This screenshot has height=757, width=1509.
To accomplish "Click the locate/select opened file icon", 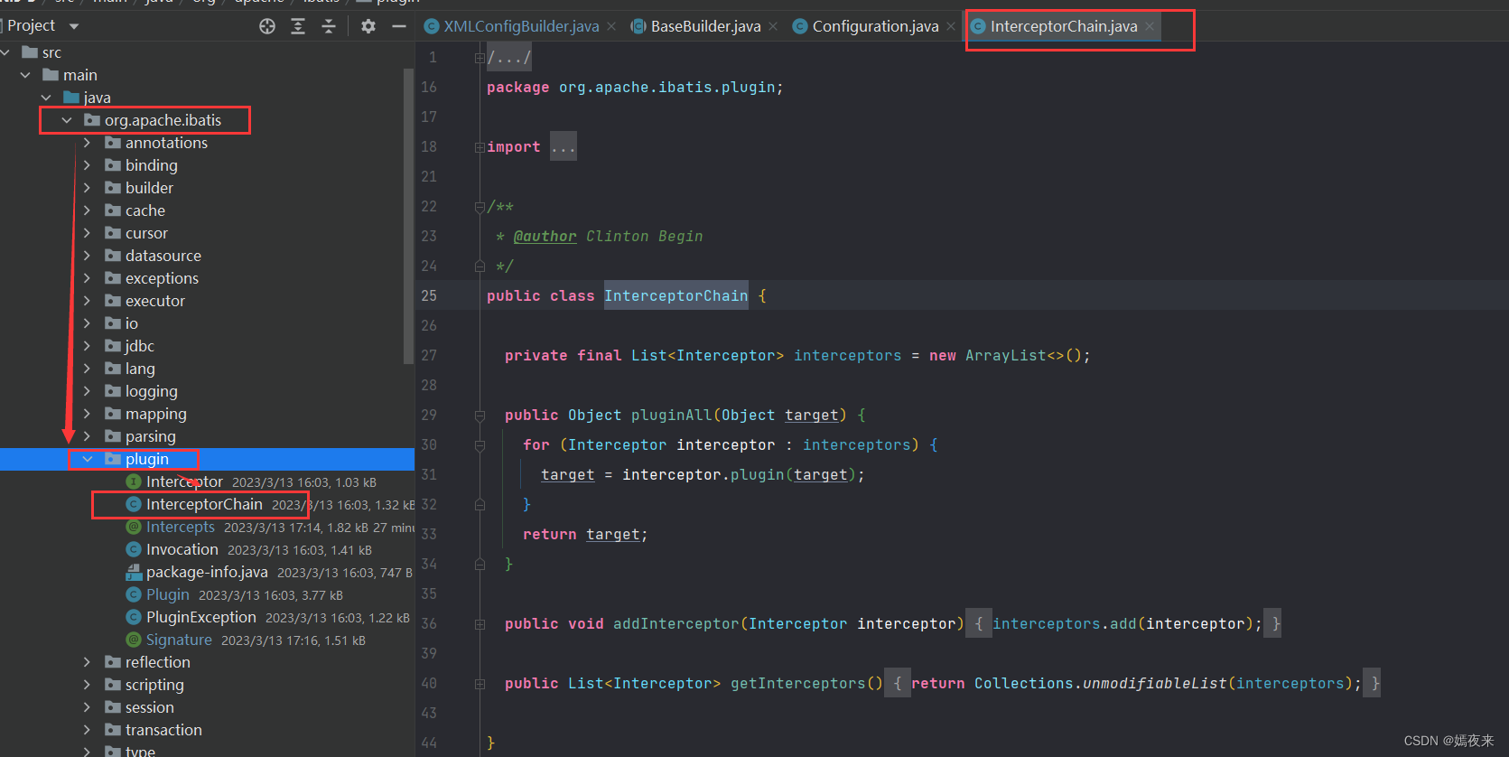I will (x=267, y=26).
